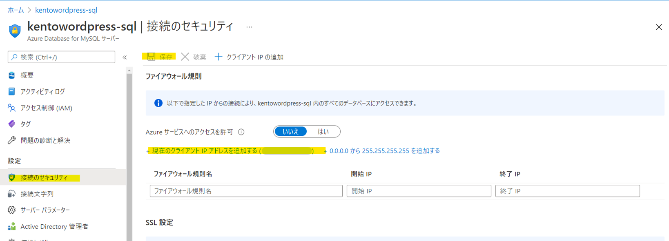Click the 開始 IP input field

pyautogui.click(x=419, y=191)
